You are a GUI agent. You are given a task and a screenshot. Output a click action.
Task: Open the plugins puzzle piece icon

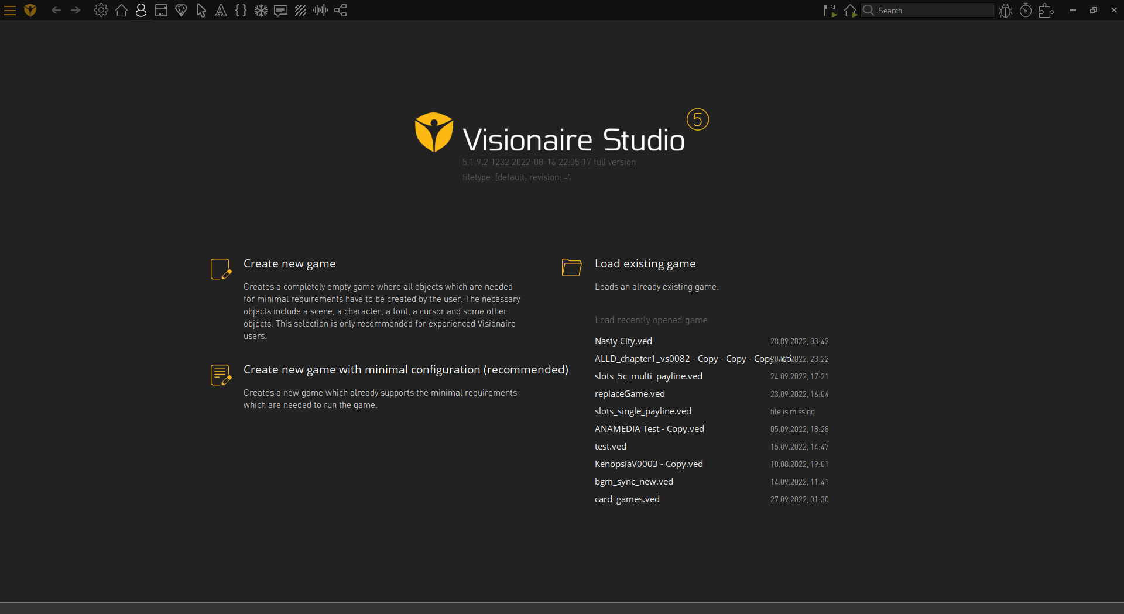coord(1046,11)
